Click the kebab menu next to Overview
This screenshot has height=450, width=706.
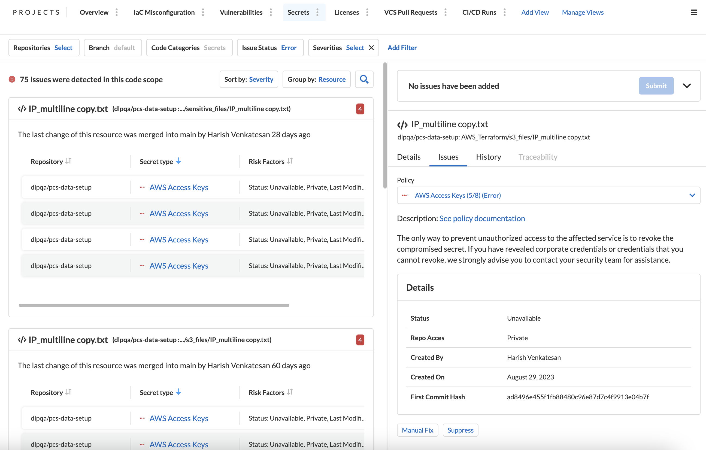(117, 12)
